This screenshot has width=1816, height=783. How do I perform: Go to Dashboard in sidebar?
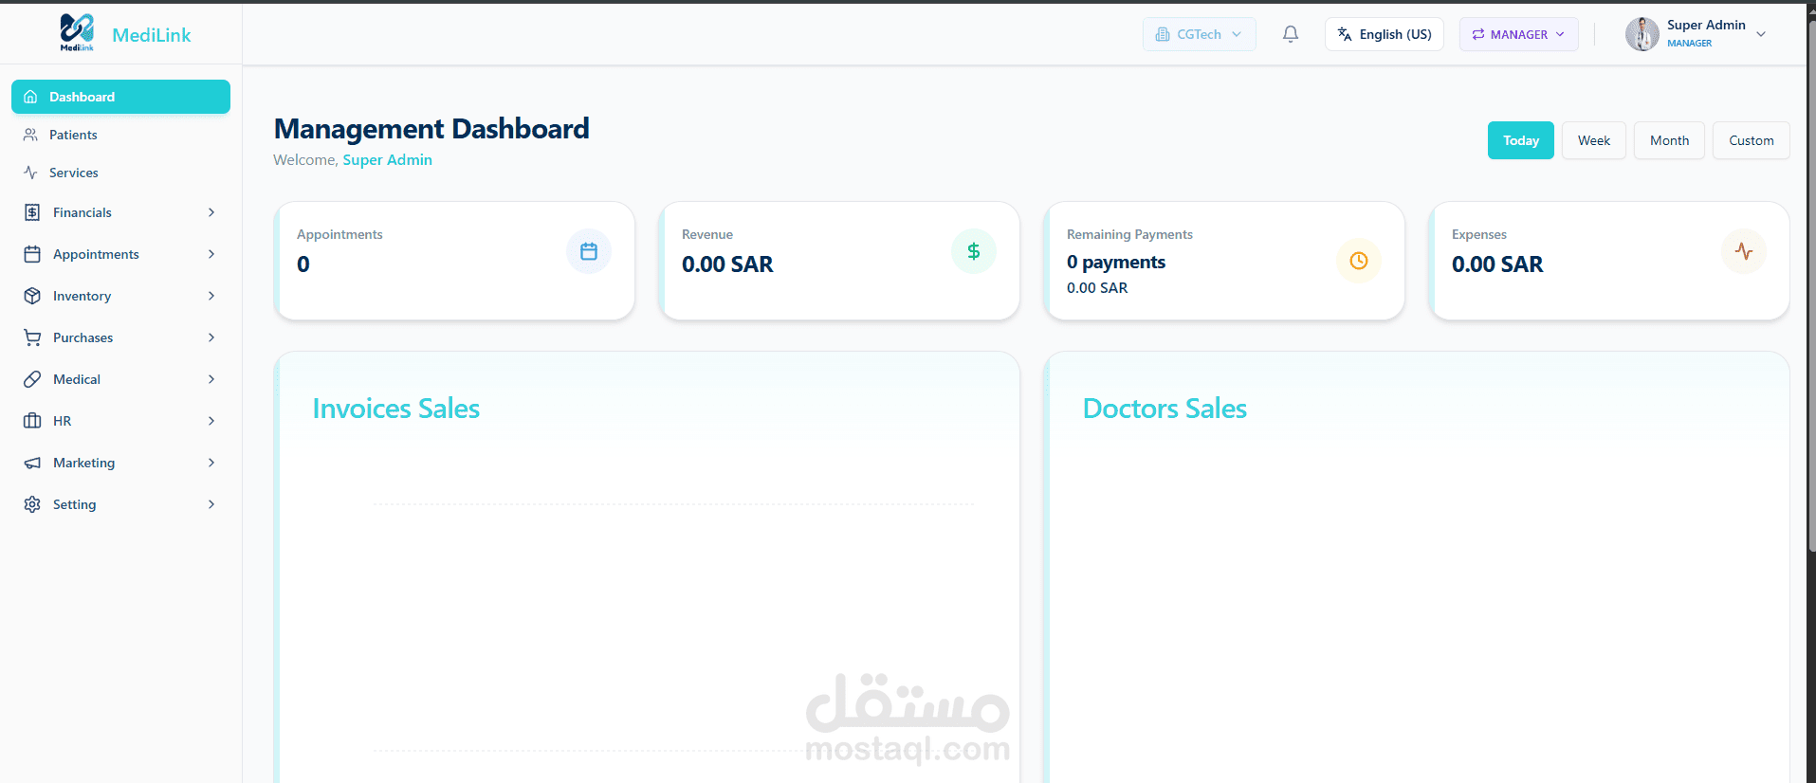[x=120, y=97]
